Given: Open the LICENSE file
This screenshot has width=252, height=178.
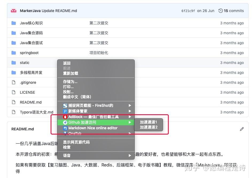Looking at the screenshot, I should click(x=28, y=92).
